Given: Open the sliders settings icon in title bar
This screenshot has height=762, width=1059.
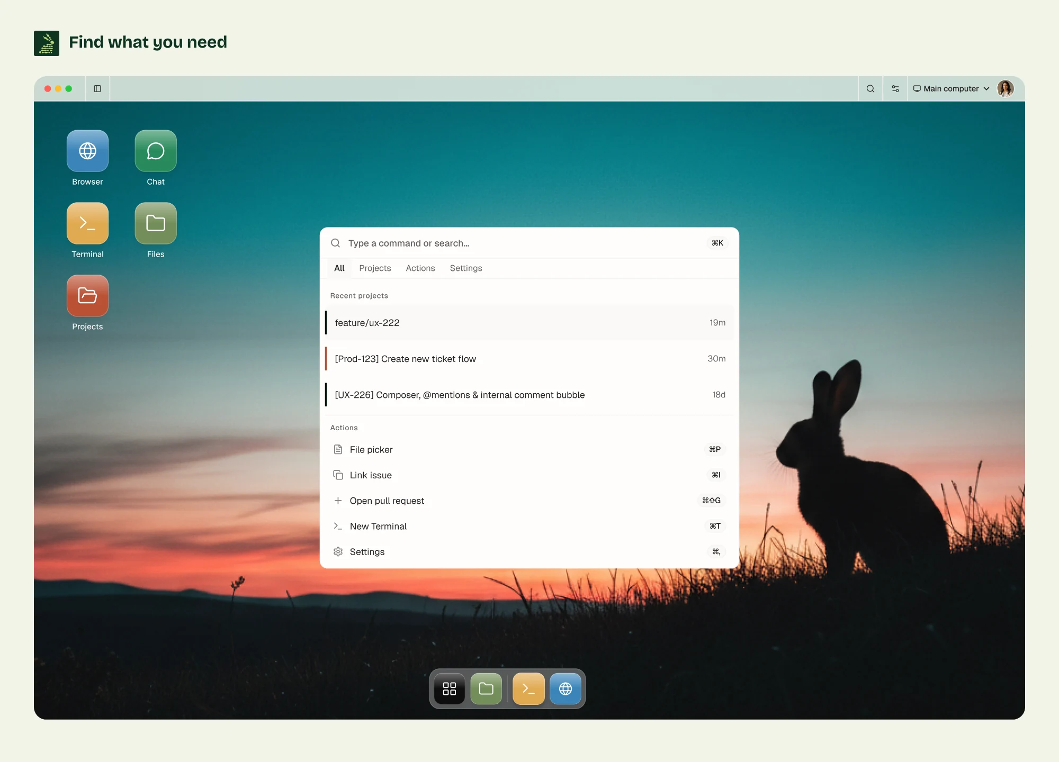Looking at the screenshot, I should [895, 89].
